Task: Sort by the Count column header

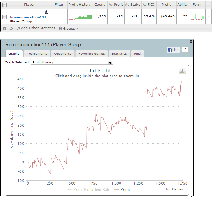Action: click(x=100, y=5)
